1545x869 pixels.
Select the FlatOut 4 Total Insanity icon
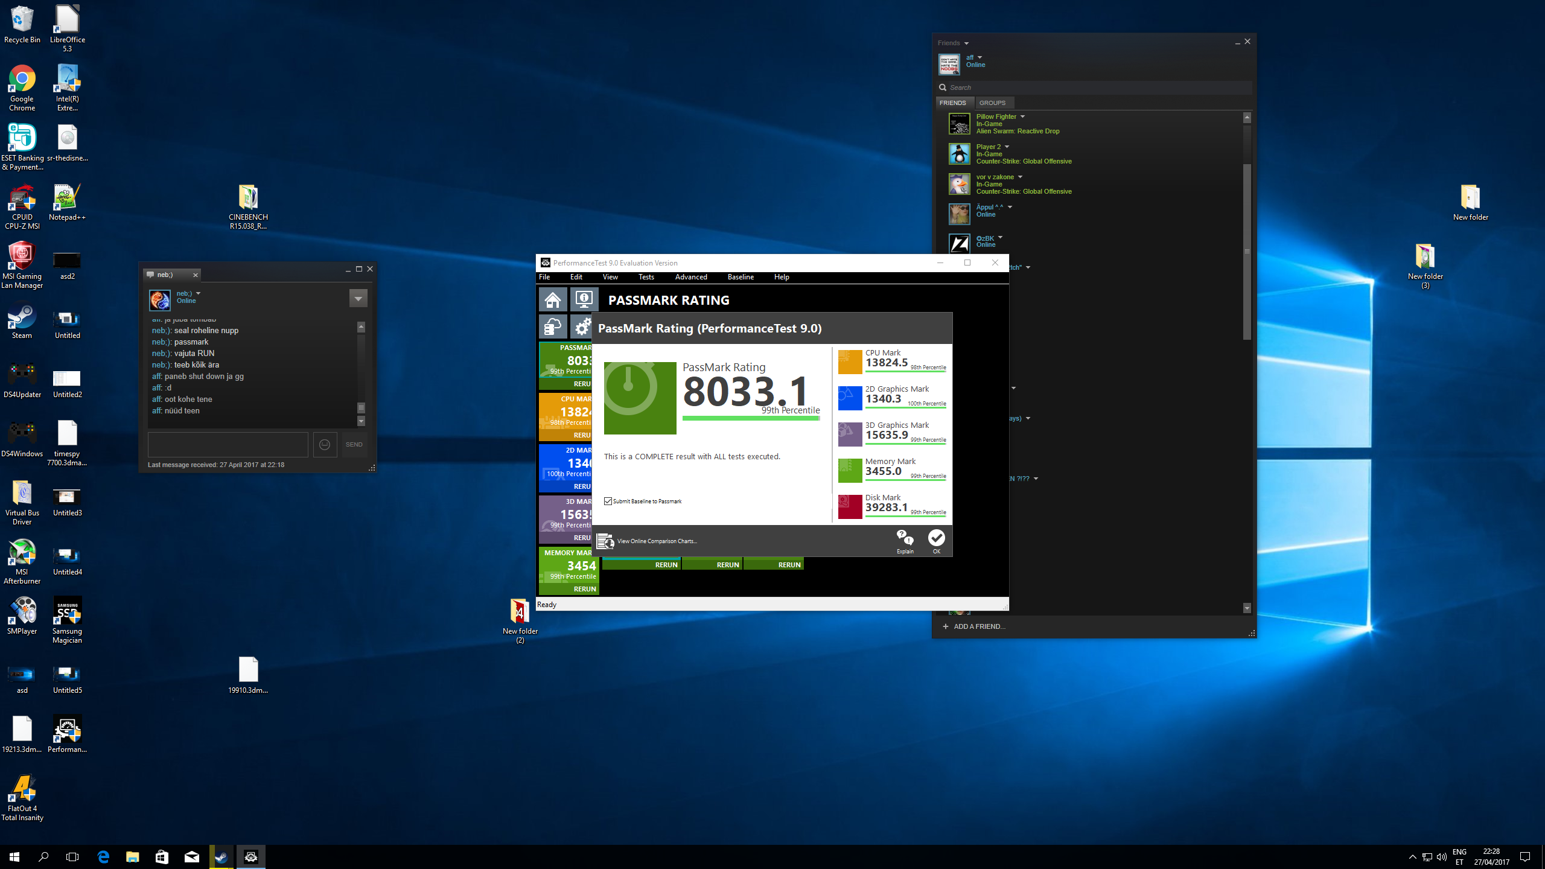click(22, 798)
